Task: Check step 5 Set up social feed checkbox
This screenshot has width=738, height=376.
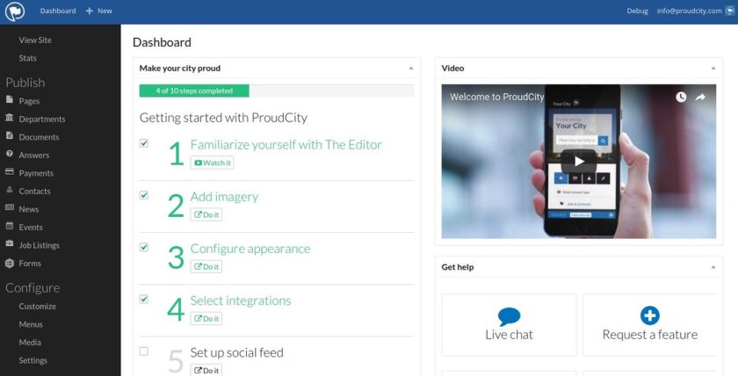Action: [144, 351]
